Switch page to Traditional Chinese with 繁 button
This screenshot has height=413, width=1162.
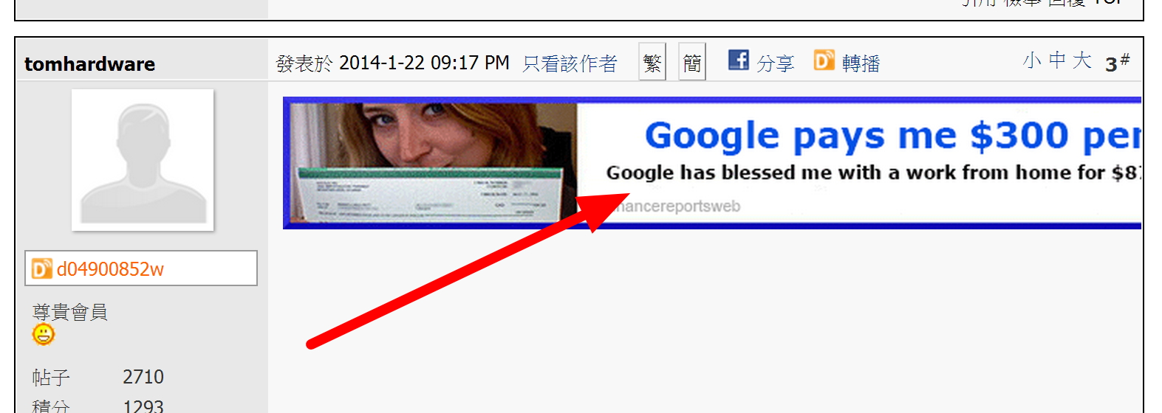(652, 63)
